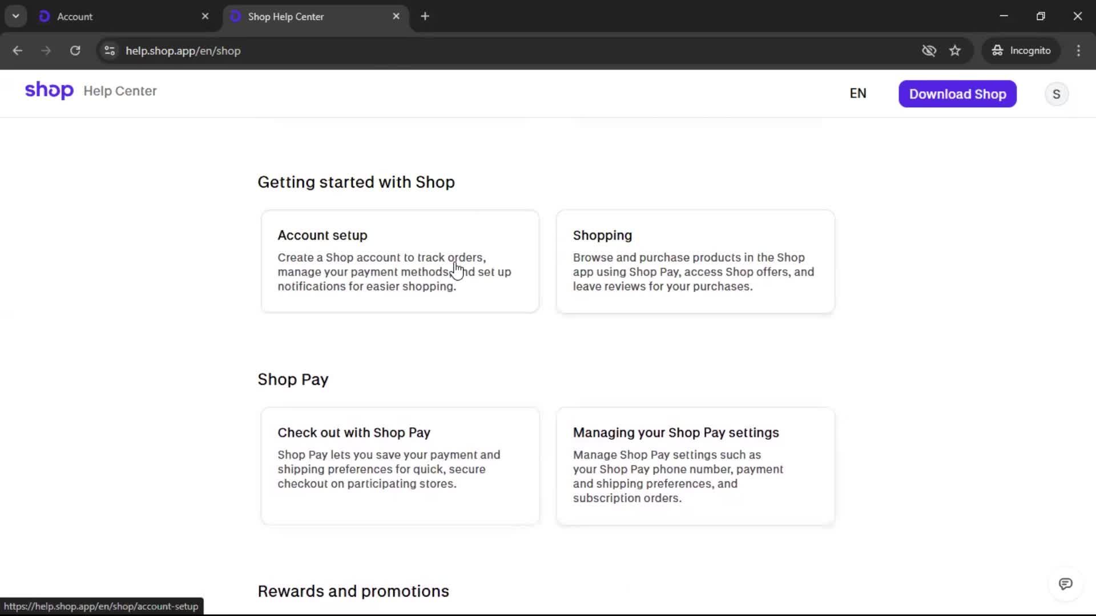1096x616 pixels.
Task: Open the Shopping help card
Action: point(695,261)
